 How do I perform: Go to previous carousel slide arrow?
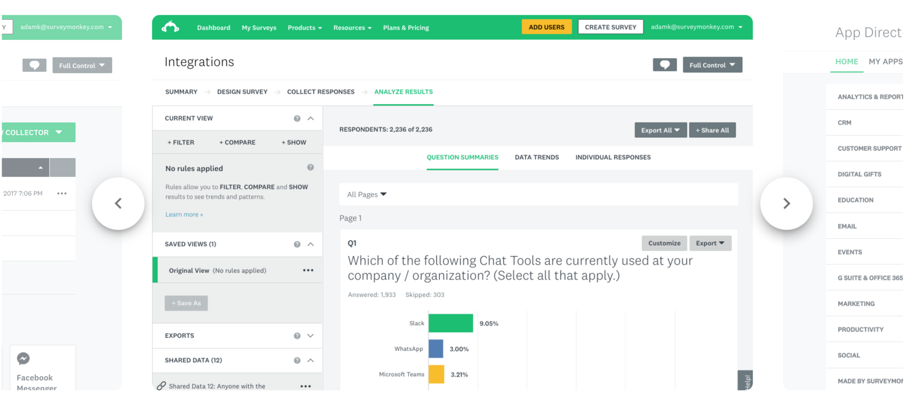(x=118, y=203)
